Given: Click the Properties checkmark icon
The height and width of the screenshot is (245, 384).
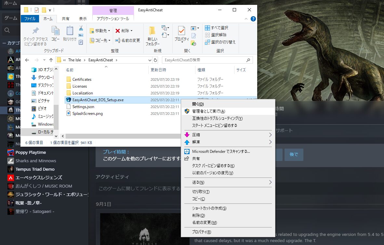Looking at the screenshot, I should pyautogui.click(x=181, y=31).
